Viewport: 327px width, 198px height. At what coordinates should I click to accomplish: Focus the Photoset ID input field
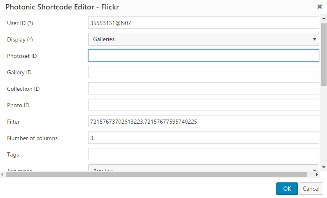(x=203, y=55)
